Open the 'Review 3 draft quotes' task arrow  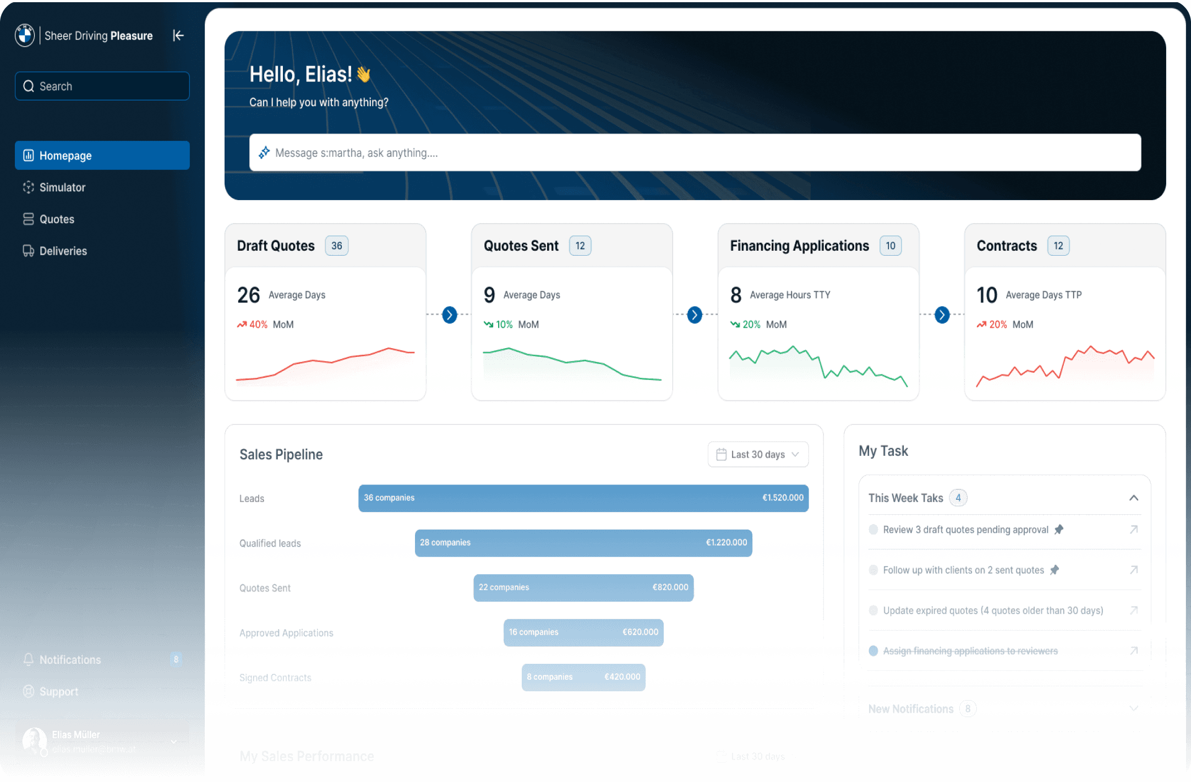point(1134,530)
